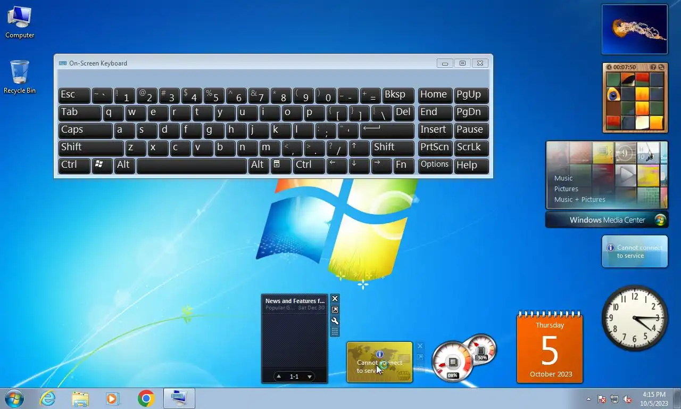Toggle the left Alt key on the keyboard
This screenshot has width=681, height=409.
click(123, 165)
